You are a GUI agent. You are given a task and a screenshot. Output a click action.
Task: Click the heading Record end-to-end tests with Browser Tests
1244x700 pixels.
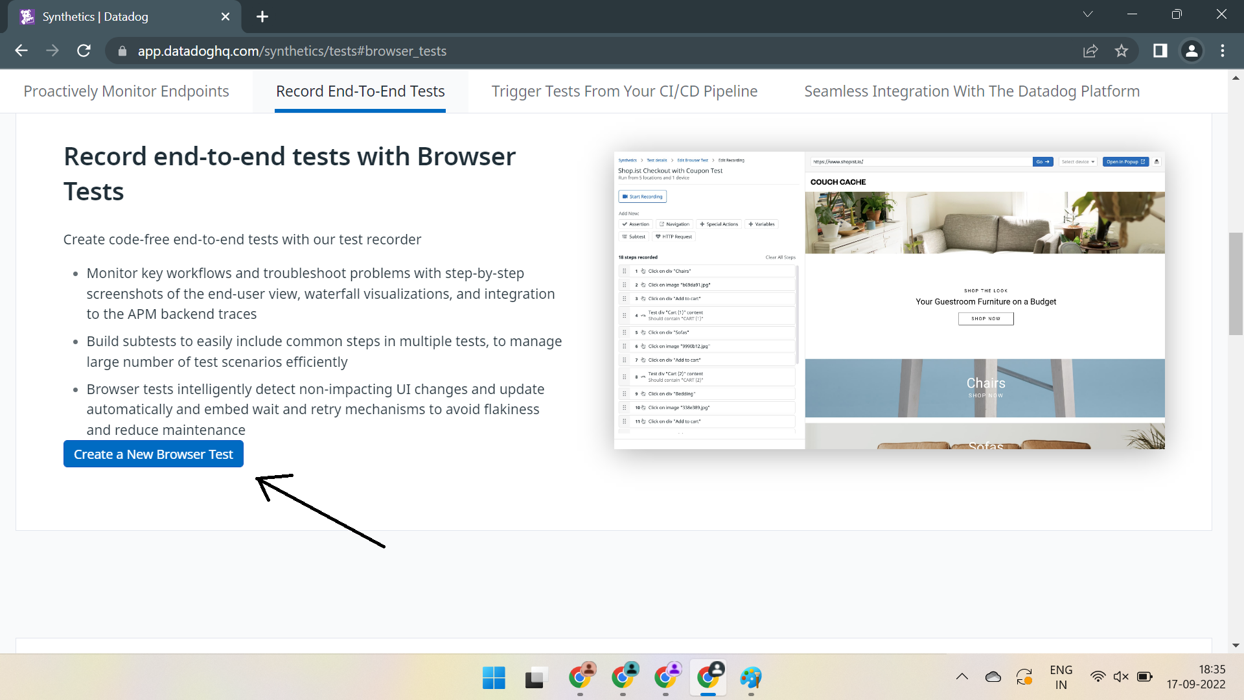(x=290, y=174)
